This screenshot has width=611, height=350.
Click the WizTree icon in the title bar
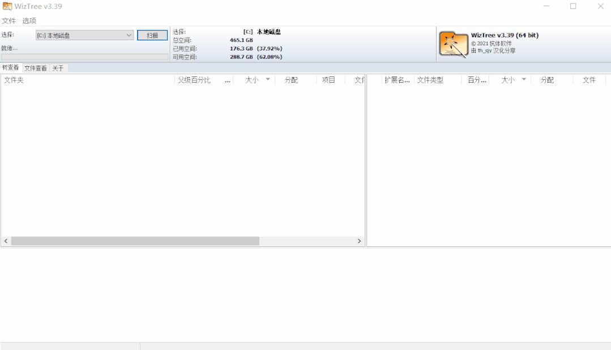point(6,6)
